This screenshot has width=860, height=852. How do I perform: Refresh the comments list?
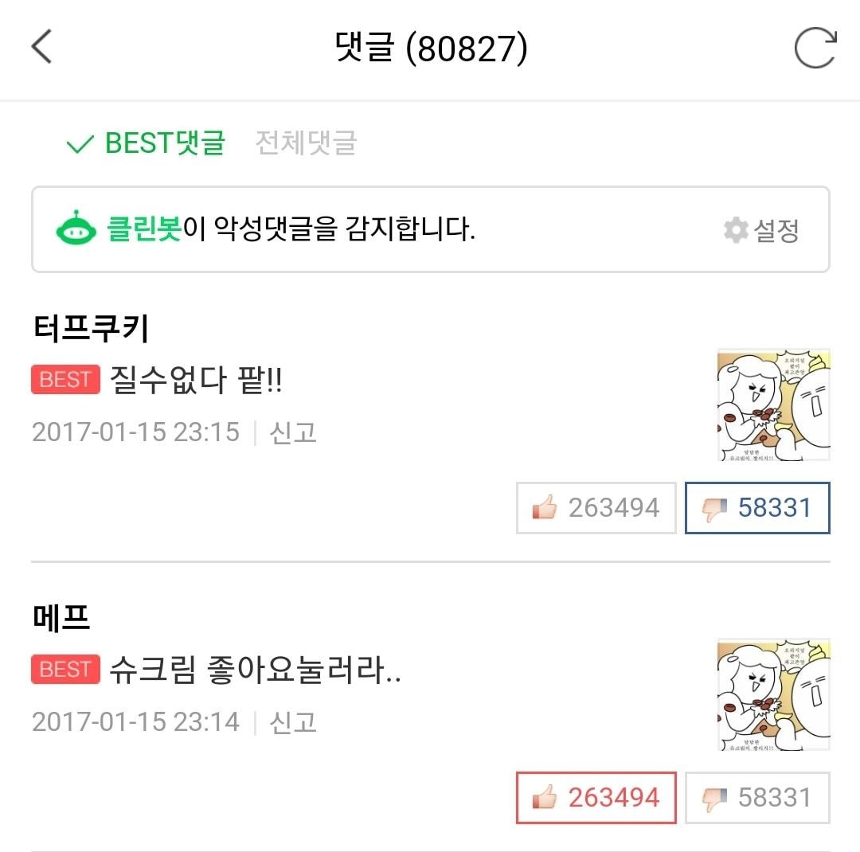point(815,48)
